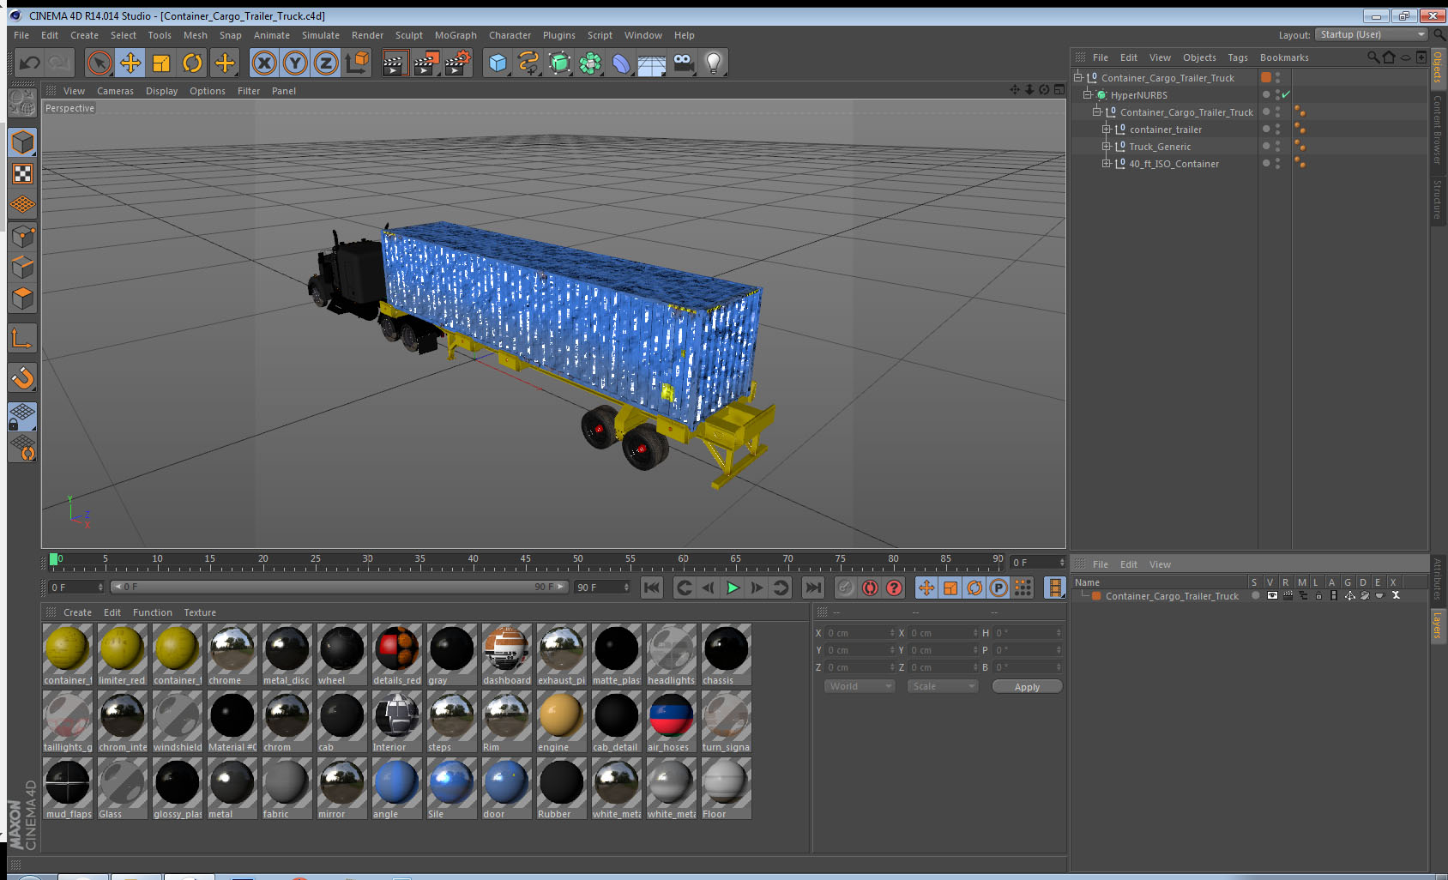Screen dimensions: 1448x880
Task: Expand the 40_ft_ISO_Container object
Action: coord(1107,163)
